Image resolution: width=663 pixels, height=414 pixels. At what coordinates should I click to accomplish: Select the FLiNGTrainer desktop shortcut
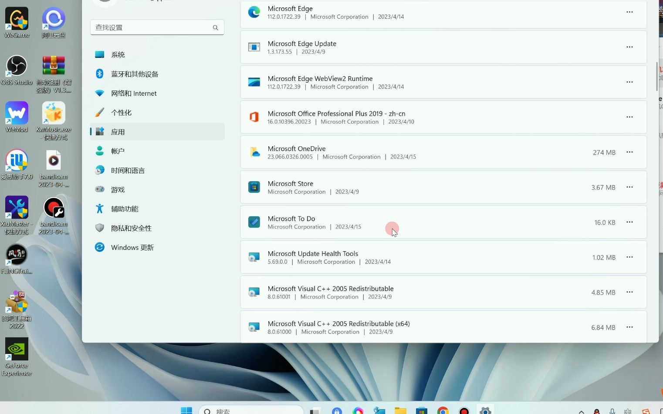click(17, 259)
